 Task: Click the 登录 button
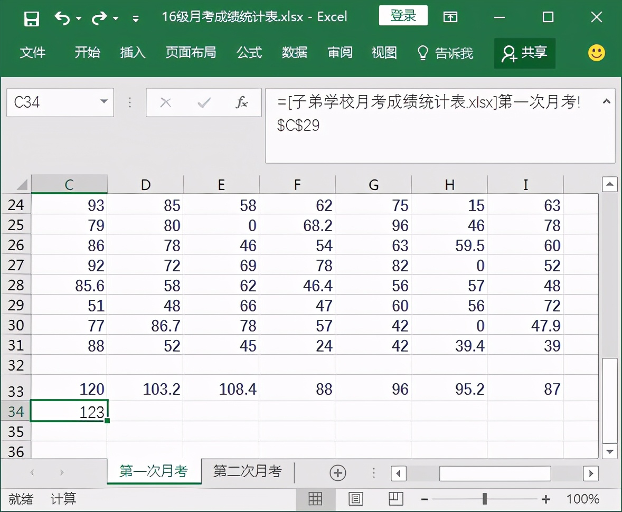(403, 16)
